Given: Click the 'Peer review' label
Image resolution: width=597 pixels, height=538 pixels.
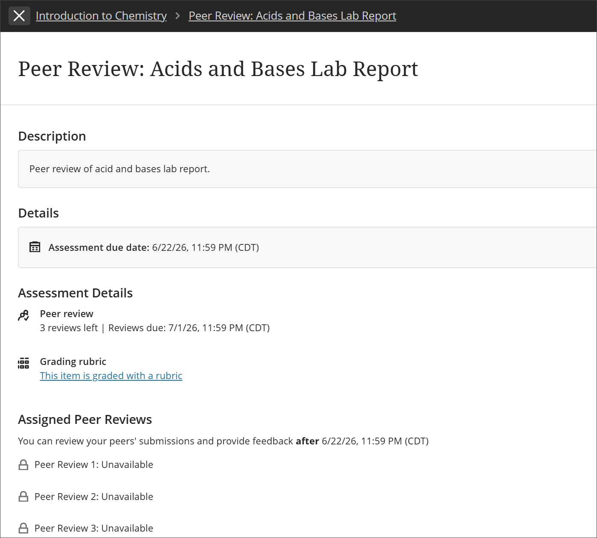Looking at the screenshot, I should (x=67, y=314).
